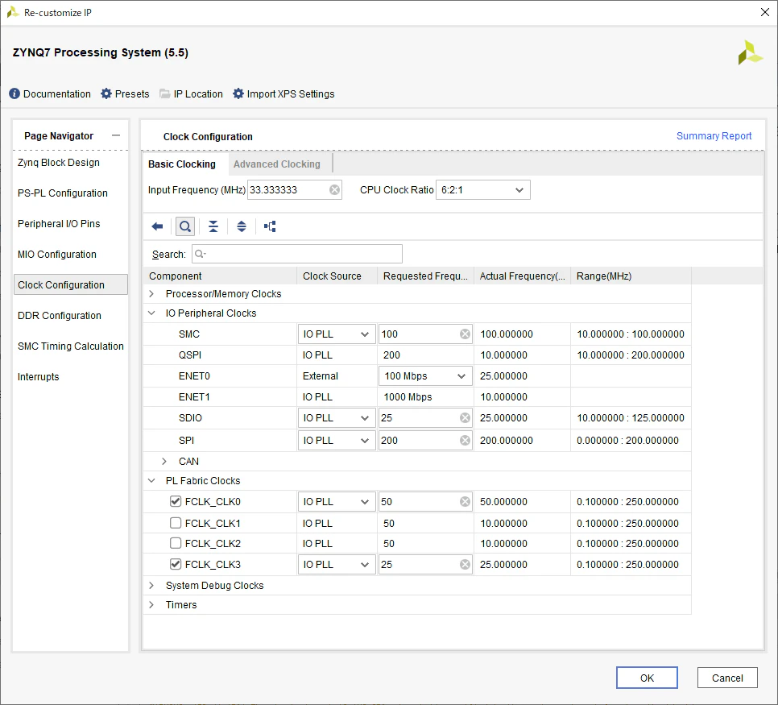
Task: Open DDR Configuration page
Action: coord(59,316)
